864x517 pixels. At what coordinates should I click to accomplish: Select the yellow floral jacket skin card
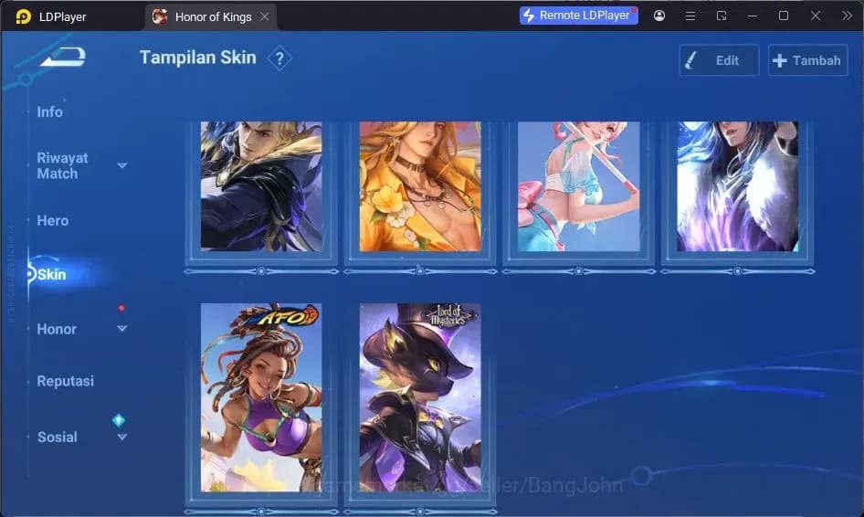click(420, 186)
